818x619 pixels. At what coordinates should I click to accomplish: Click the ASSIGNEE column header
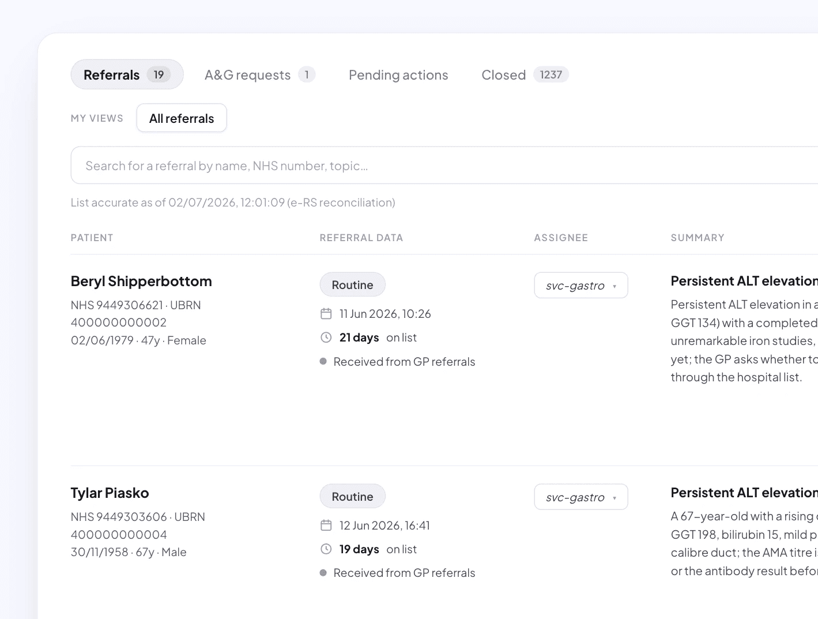pyautogui.click(x=561, y=238)
